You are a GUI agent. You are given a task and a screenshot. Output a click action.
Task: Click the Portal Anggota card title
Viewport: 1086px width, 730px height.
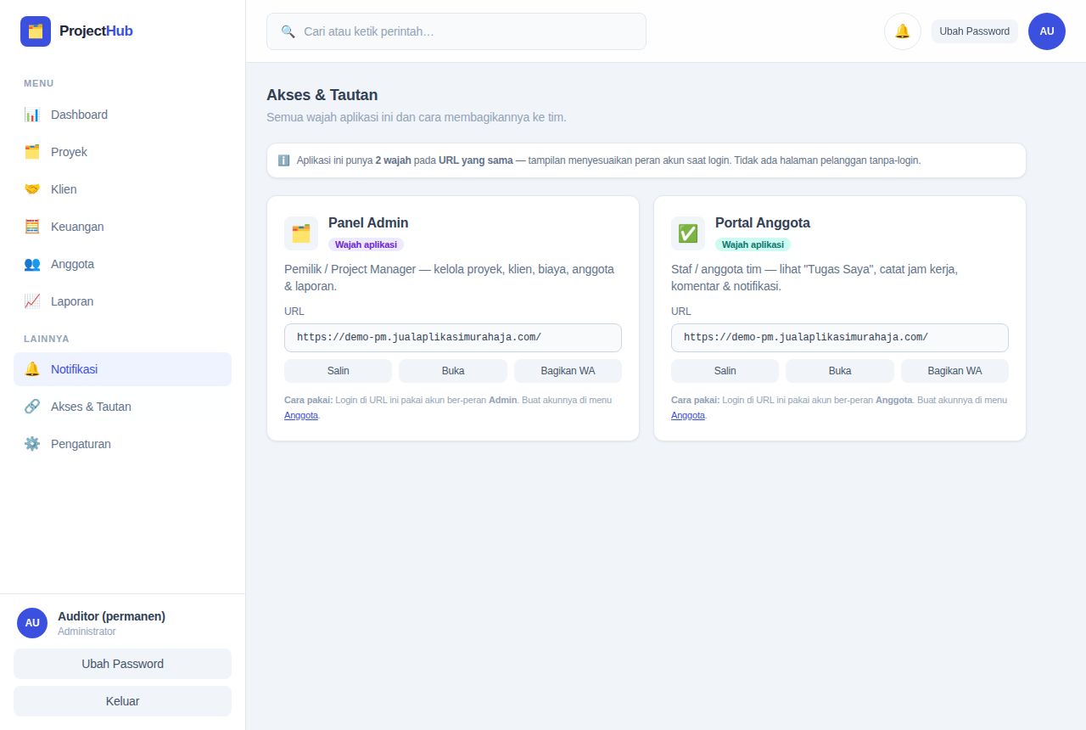click(763, 223)
